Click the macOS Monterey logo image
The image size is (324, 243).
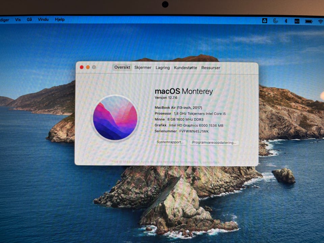point(115,118)
